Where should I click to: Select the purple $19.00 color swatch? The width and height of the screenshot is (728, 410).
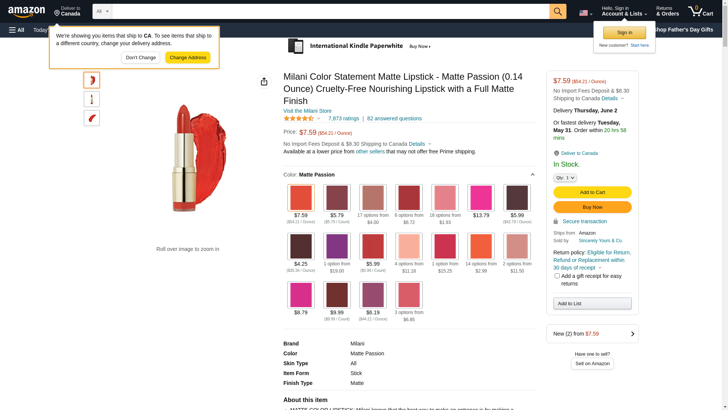coord(337,246)
